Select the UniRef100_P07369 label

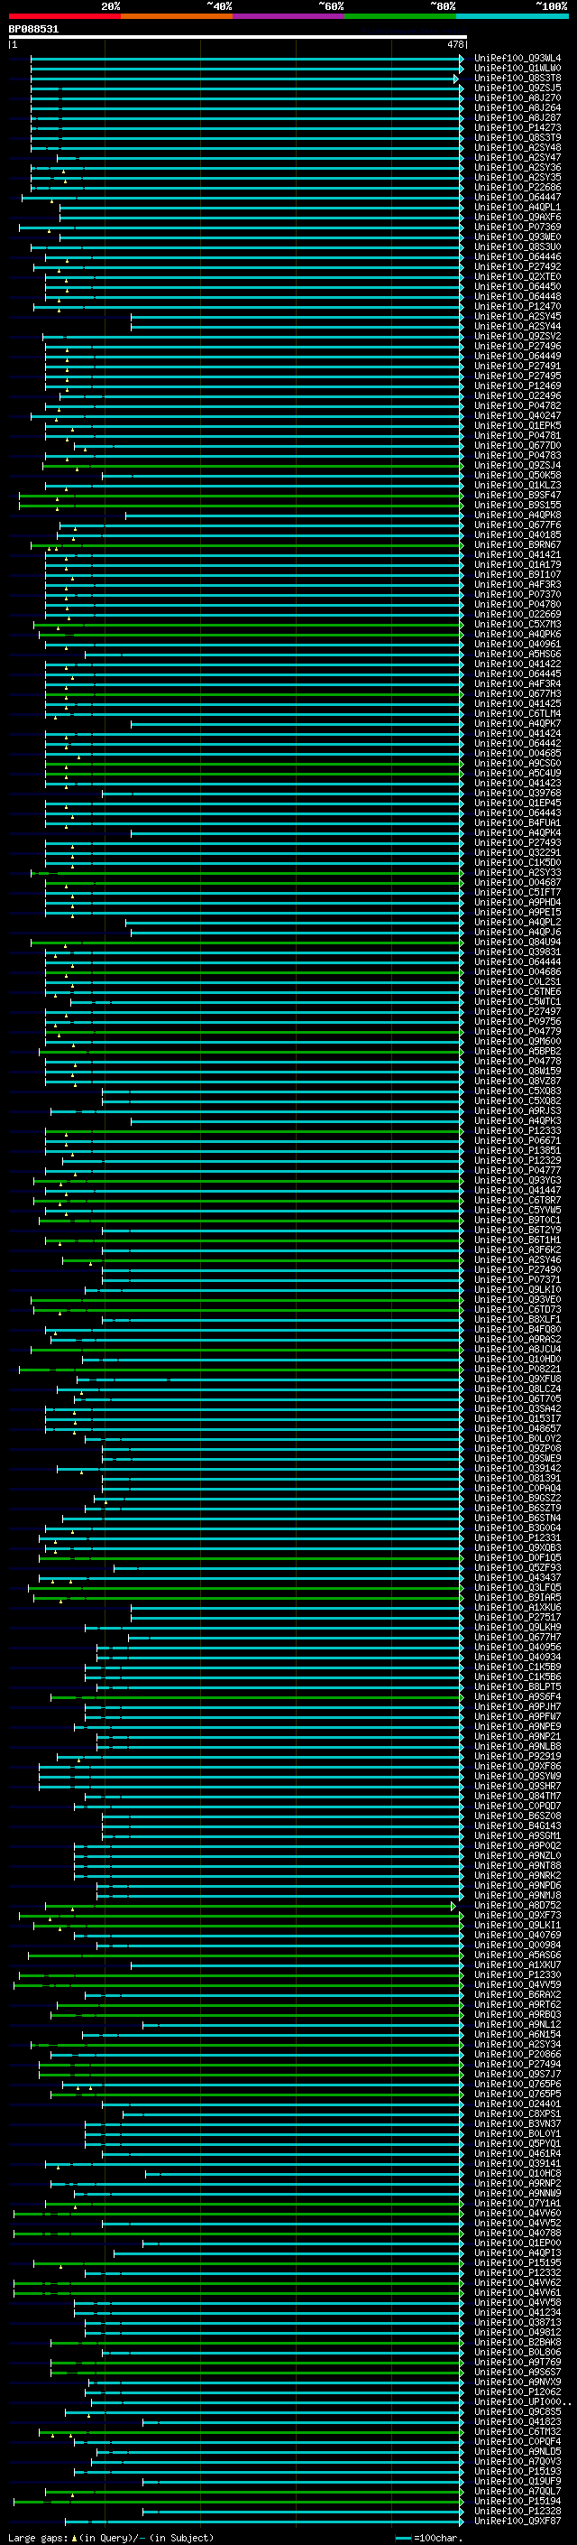click(x=517, y=227)
